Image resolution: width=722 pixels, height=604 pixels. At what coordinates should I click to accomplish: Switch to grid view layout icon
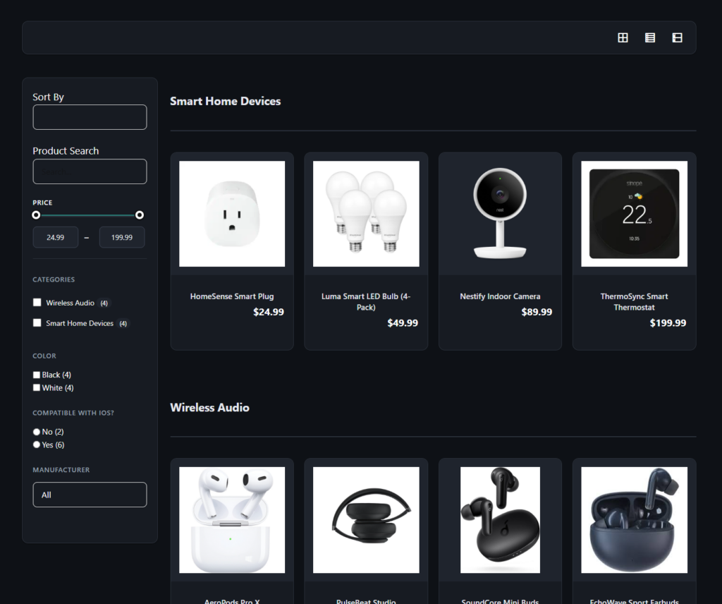623,38
